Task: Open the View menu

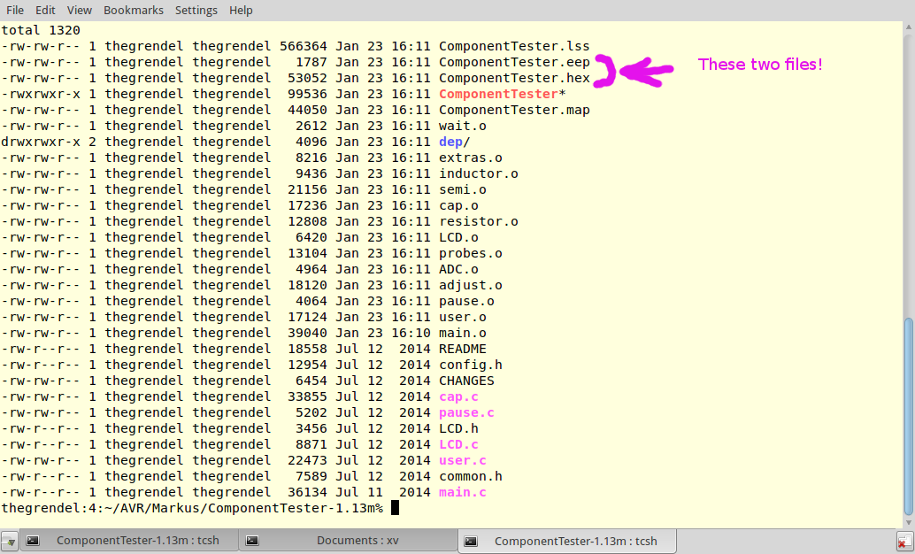Action: point(79,10)
